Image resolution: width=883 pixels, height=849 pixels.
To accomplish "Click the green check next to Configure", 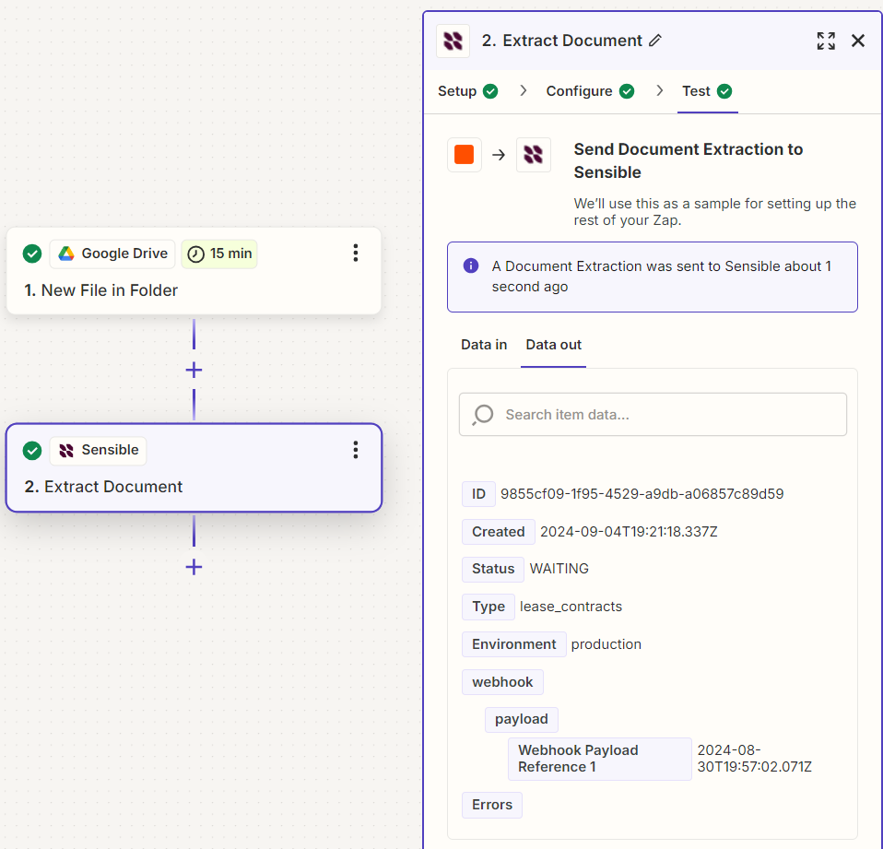I will (x=627, y=91).
